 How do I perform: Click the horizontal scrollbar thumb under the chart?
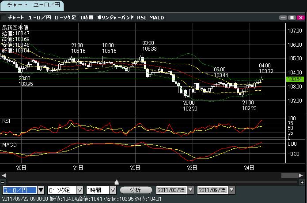289,175
